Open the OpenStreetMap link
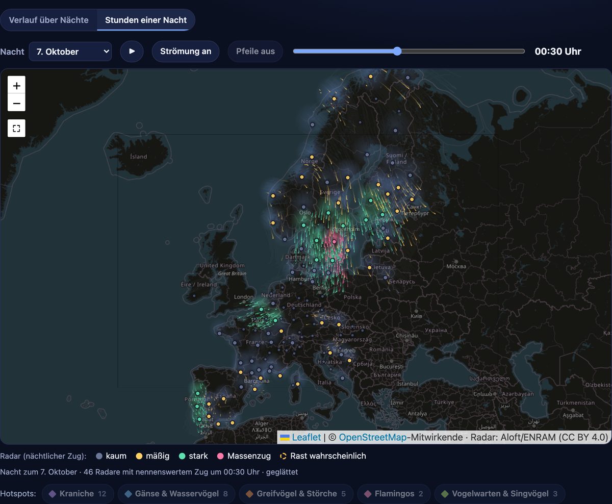 (x=373, y=437)
